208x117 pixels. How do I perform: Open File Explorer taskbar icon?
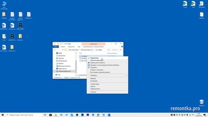pos(56,115)
